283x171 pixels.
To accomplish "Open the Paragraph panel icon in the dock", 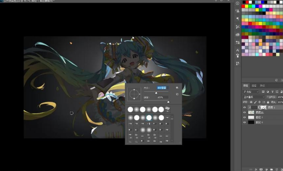I will 238,19.
